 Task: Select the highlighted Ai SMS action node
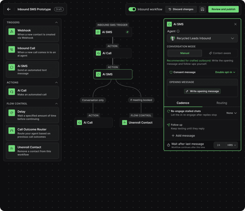[113, 74]
